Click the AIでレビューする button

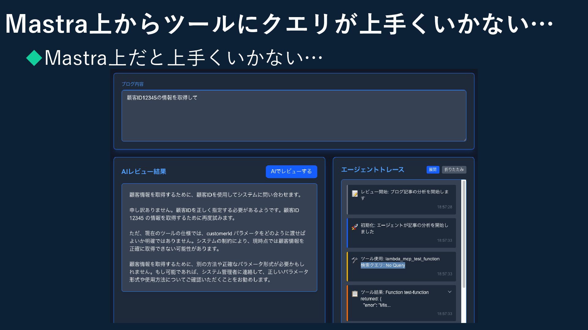291,171
